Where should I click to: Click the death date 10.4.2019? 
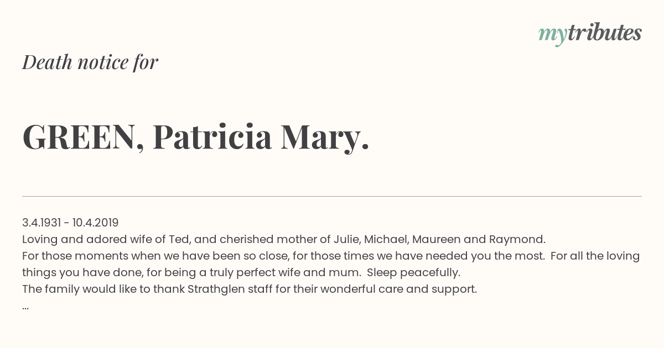pos(95,223)
